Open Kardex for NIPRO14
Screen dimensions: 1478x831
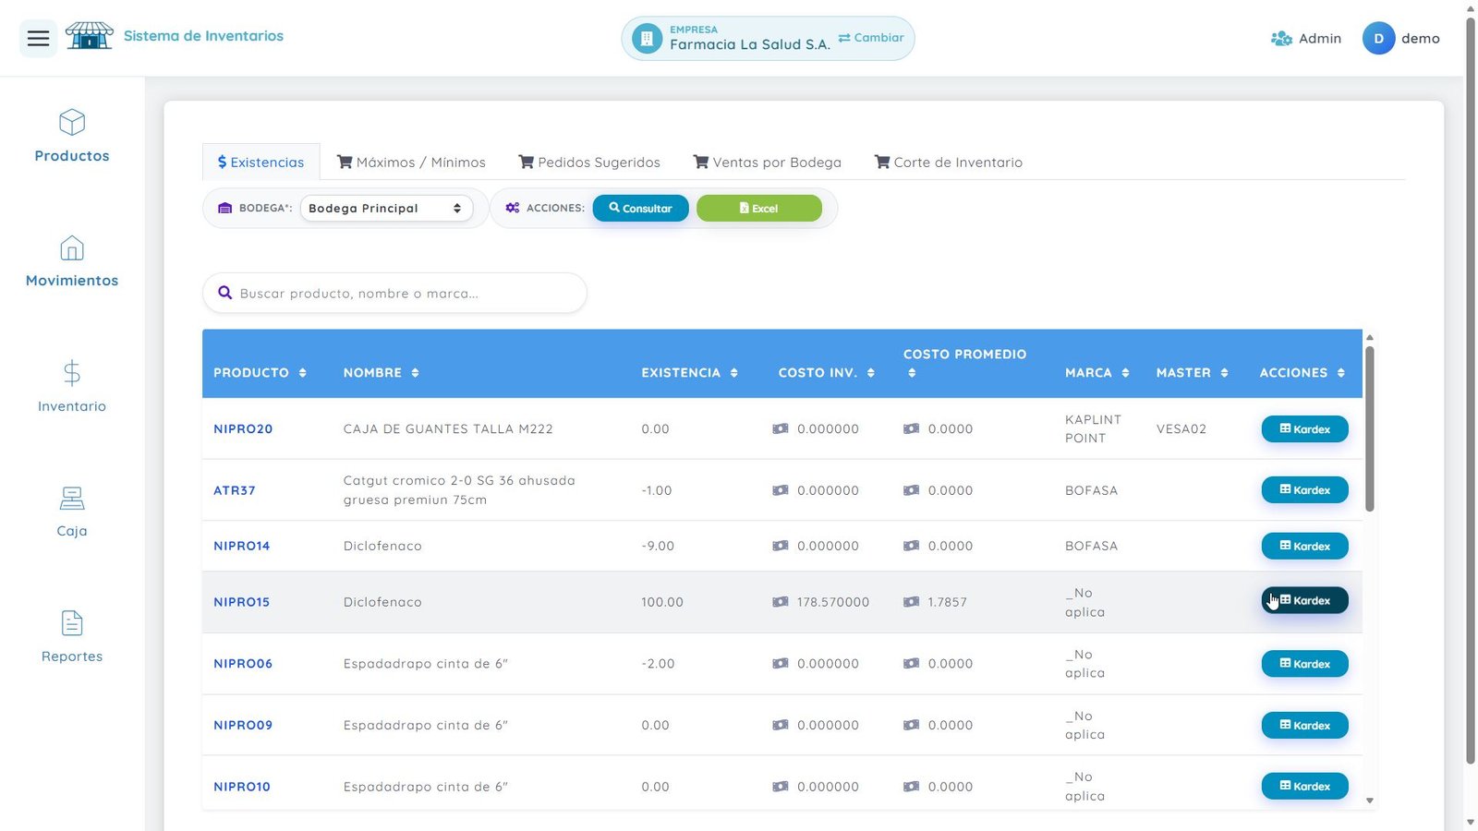coord(1304,546)
